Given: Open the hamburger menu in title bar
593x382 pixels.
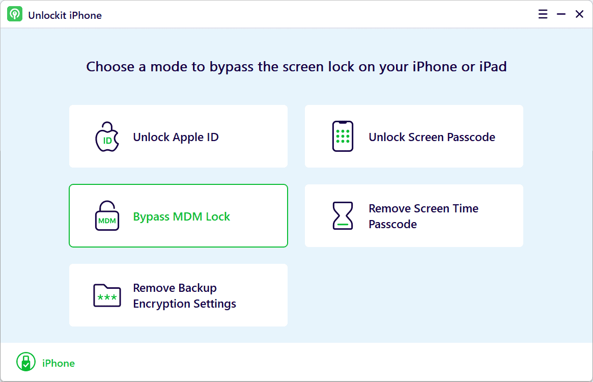Looking at the screenshot, I should coord(543,14).
